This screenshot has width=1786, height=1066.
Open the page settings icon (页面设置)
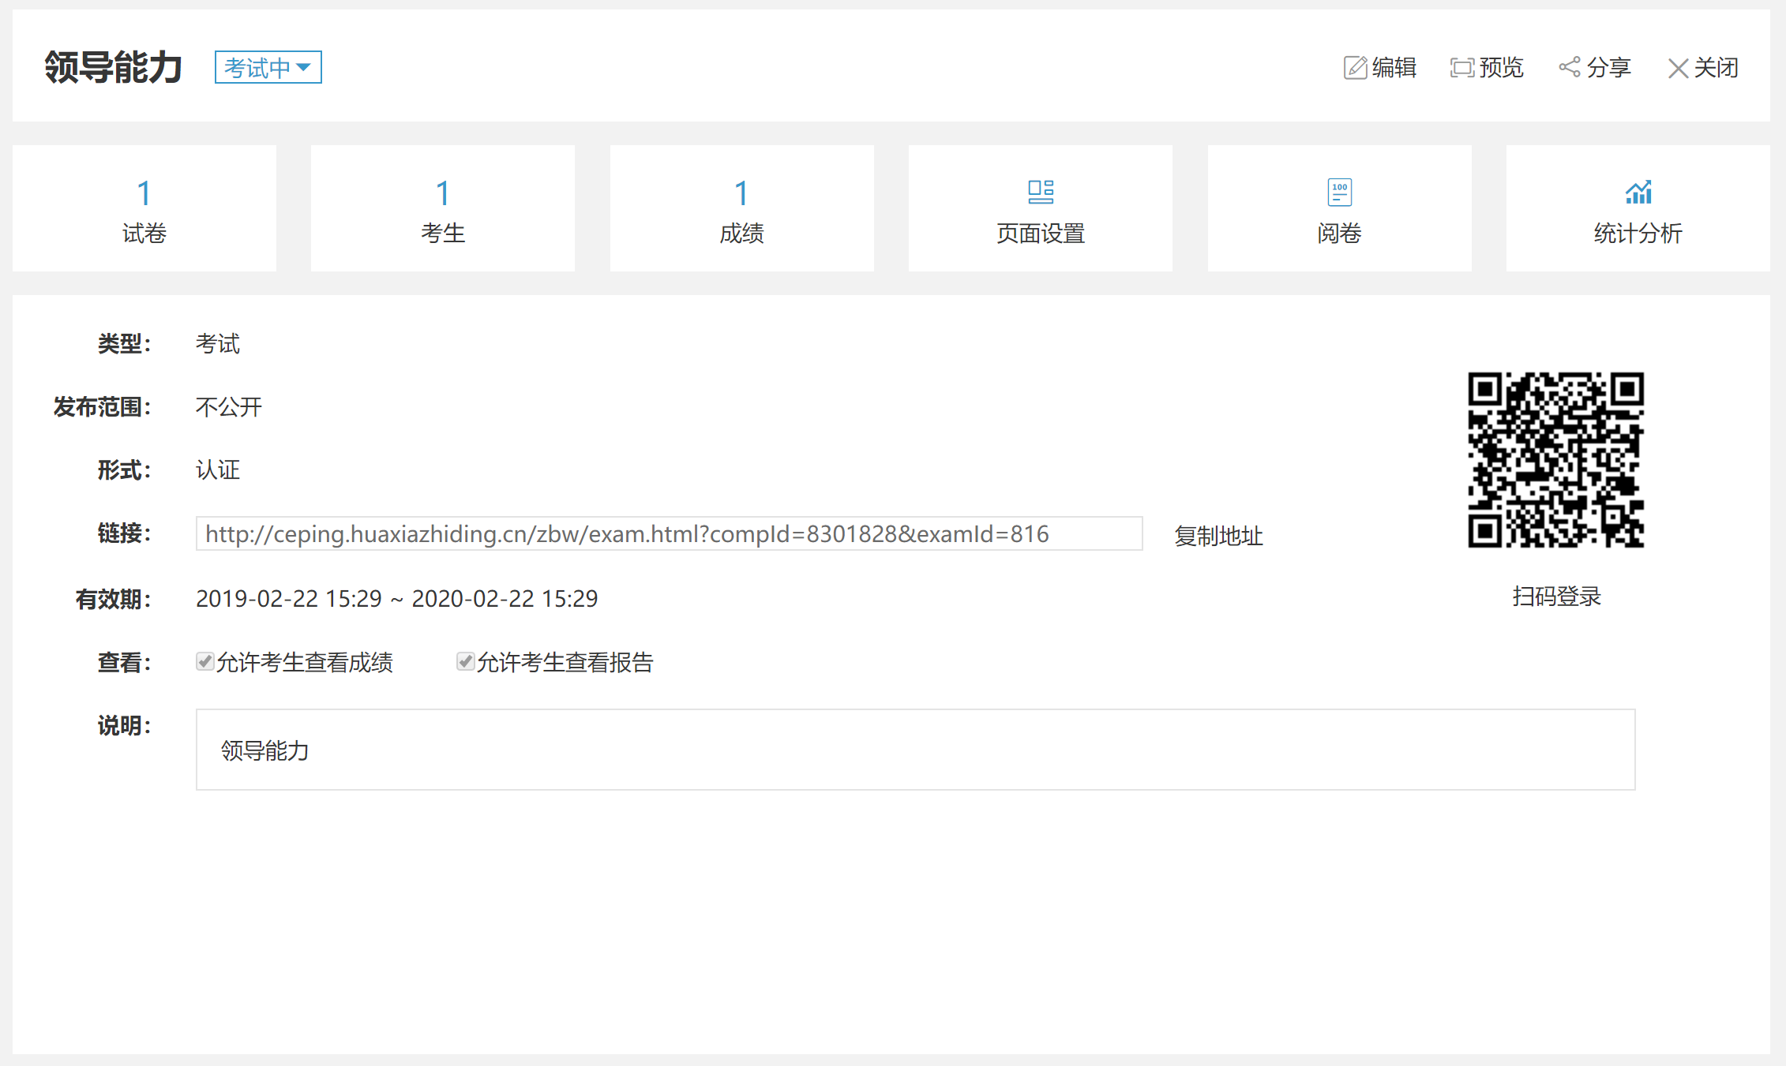tap(1040, 192)
